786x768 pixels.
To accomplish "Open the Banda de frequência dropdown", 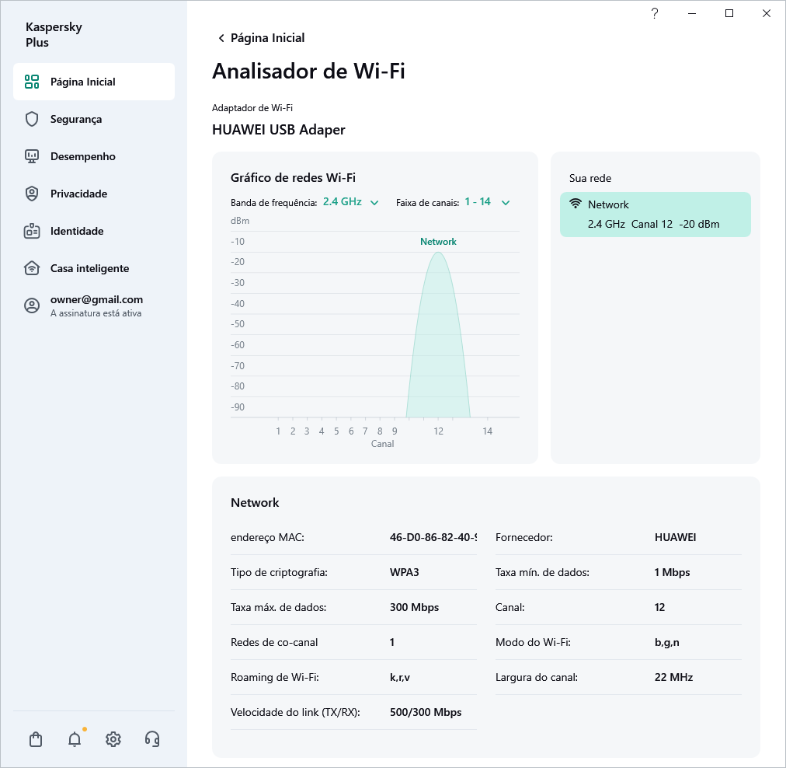I will point(351,201).
